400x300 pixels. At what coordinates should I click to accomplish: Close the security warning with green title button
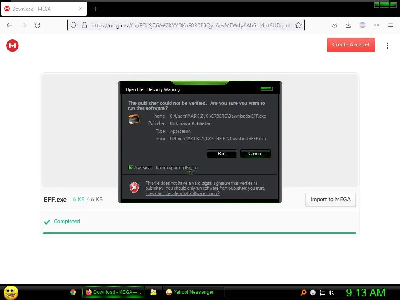tap(267, 89)
